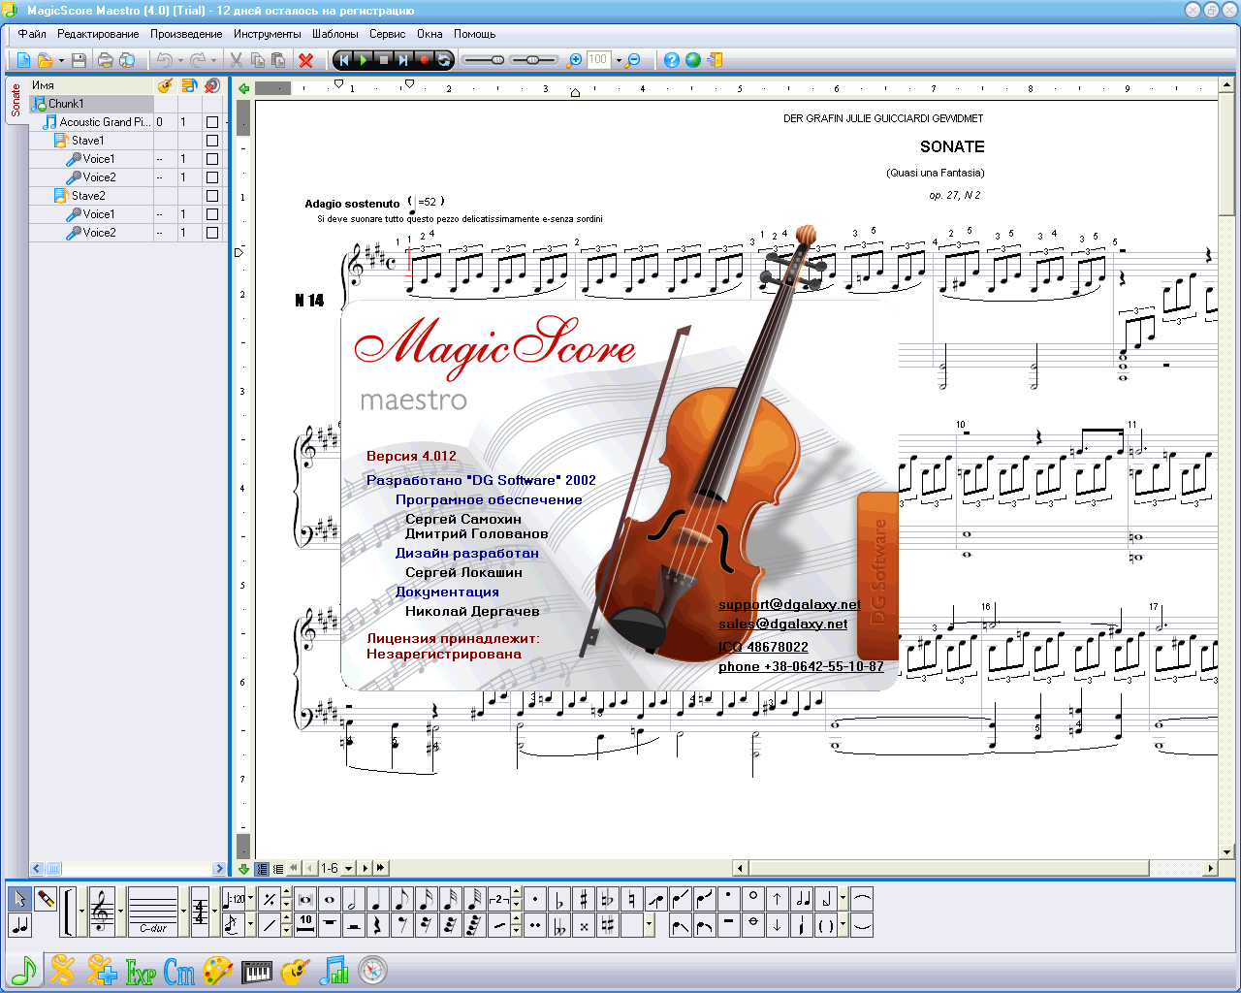Image resolution: width=1241 pixels, height=993 pixels.
Task: Open the virtual piano keyboard icon
Action: (256, 971)
